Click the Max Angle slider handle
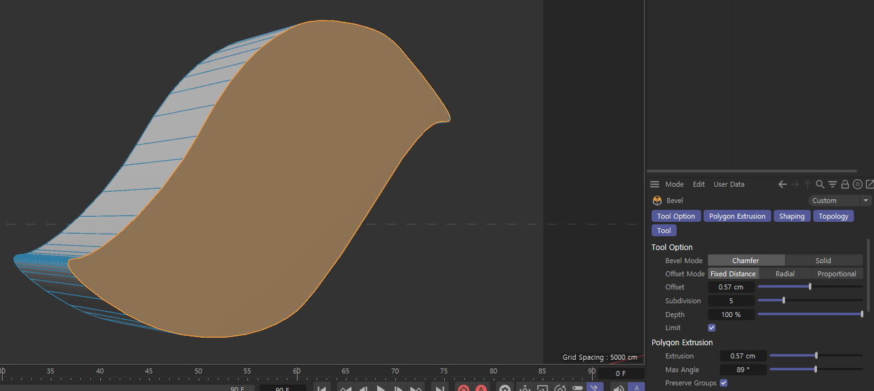Screen dimensions: 874x391 pyautogui.click(x=816, y=369)
